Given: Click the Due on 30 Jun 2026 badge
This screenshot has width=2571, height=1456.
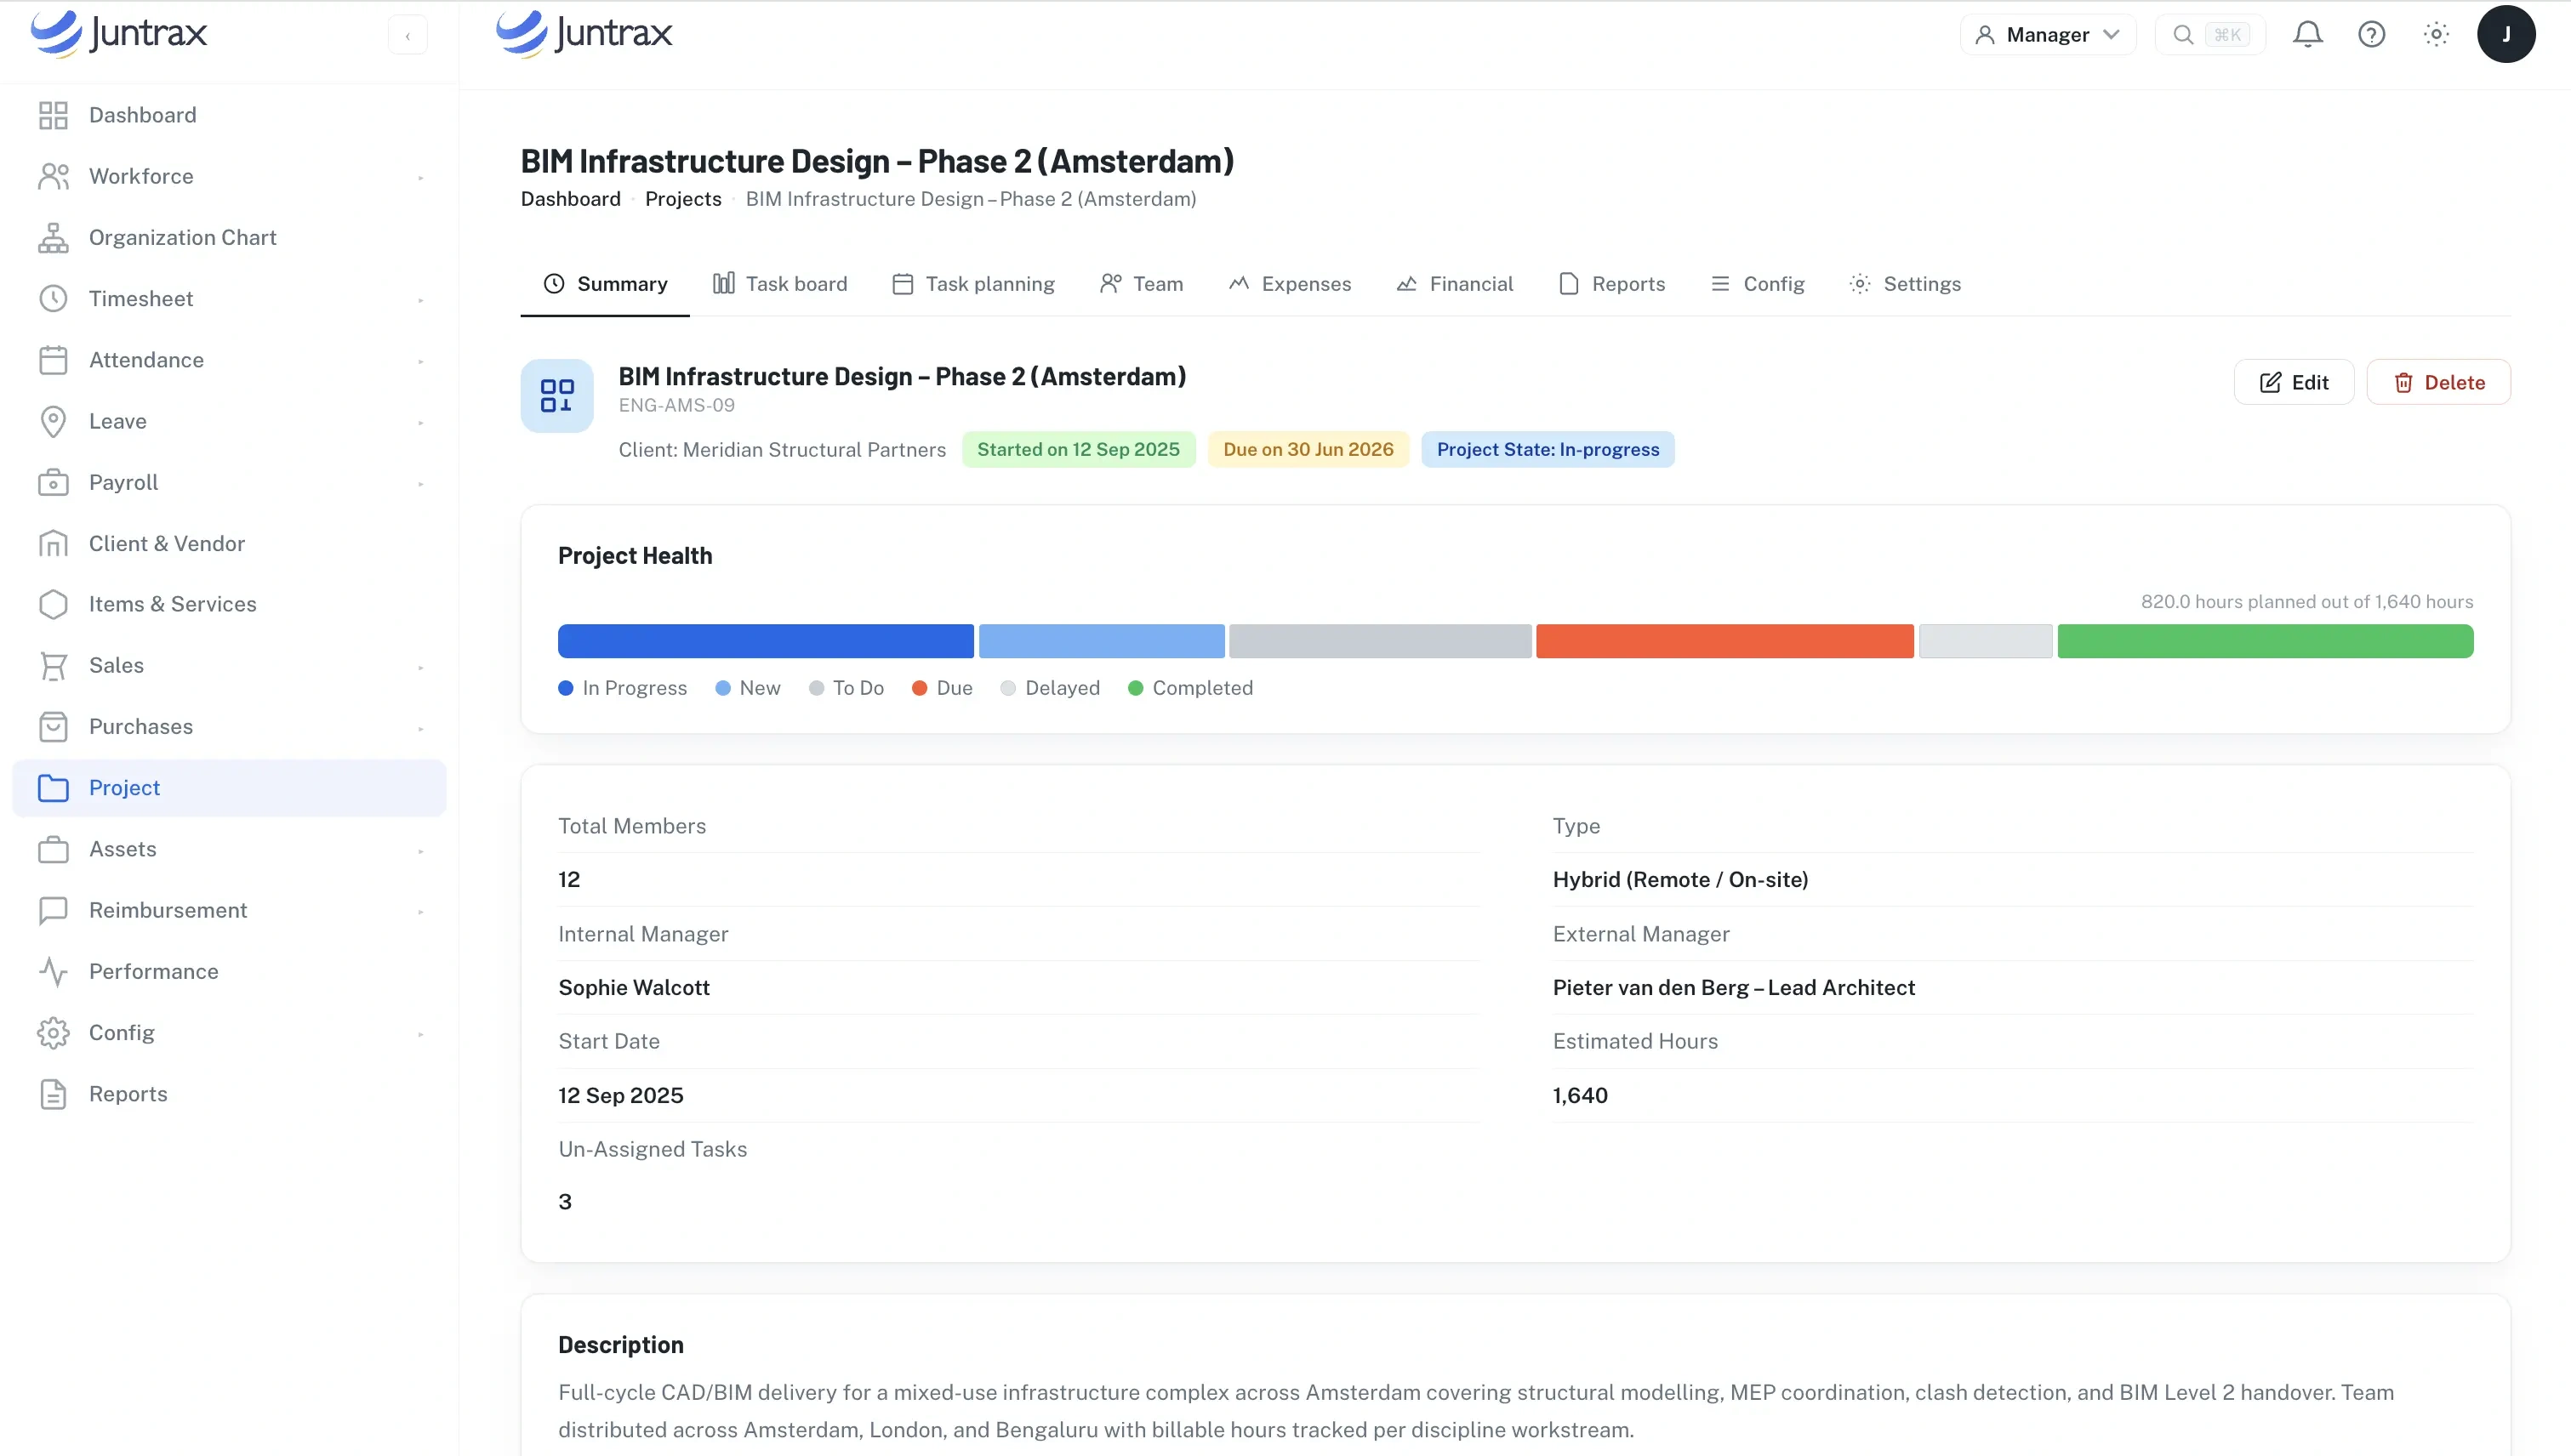Looking at the screenshot, I should point(1308,450).
